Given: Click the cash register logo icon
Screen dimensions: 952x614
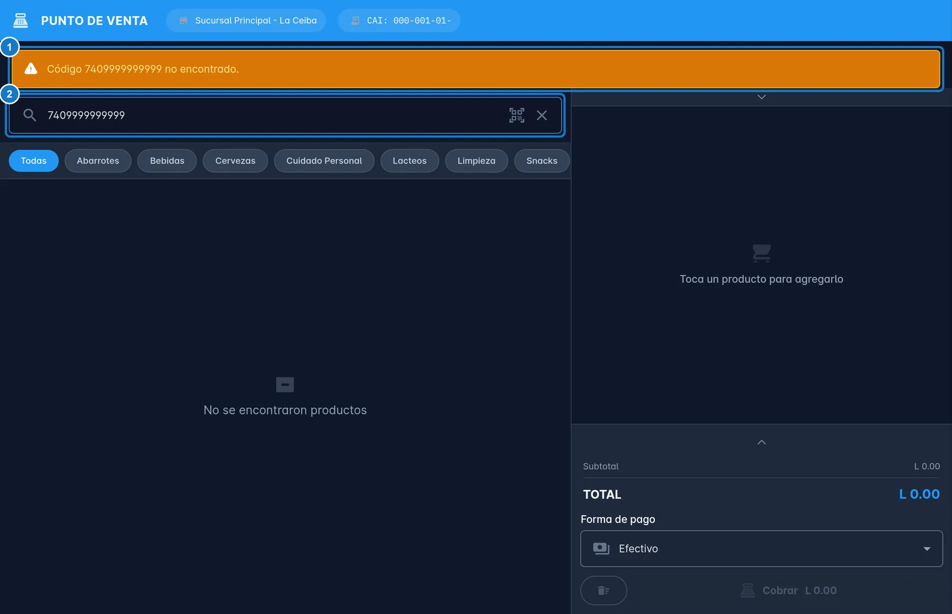Looking at the screenshot, I should (x=21, y=21).
